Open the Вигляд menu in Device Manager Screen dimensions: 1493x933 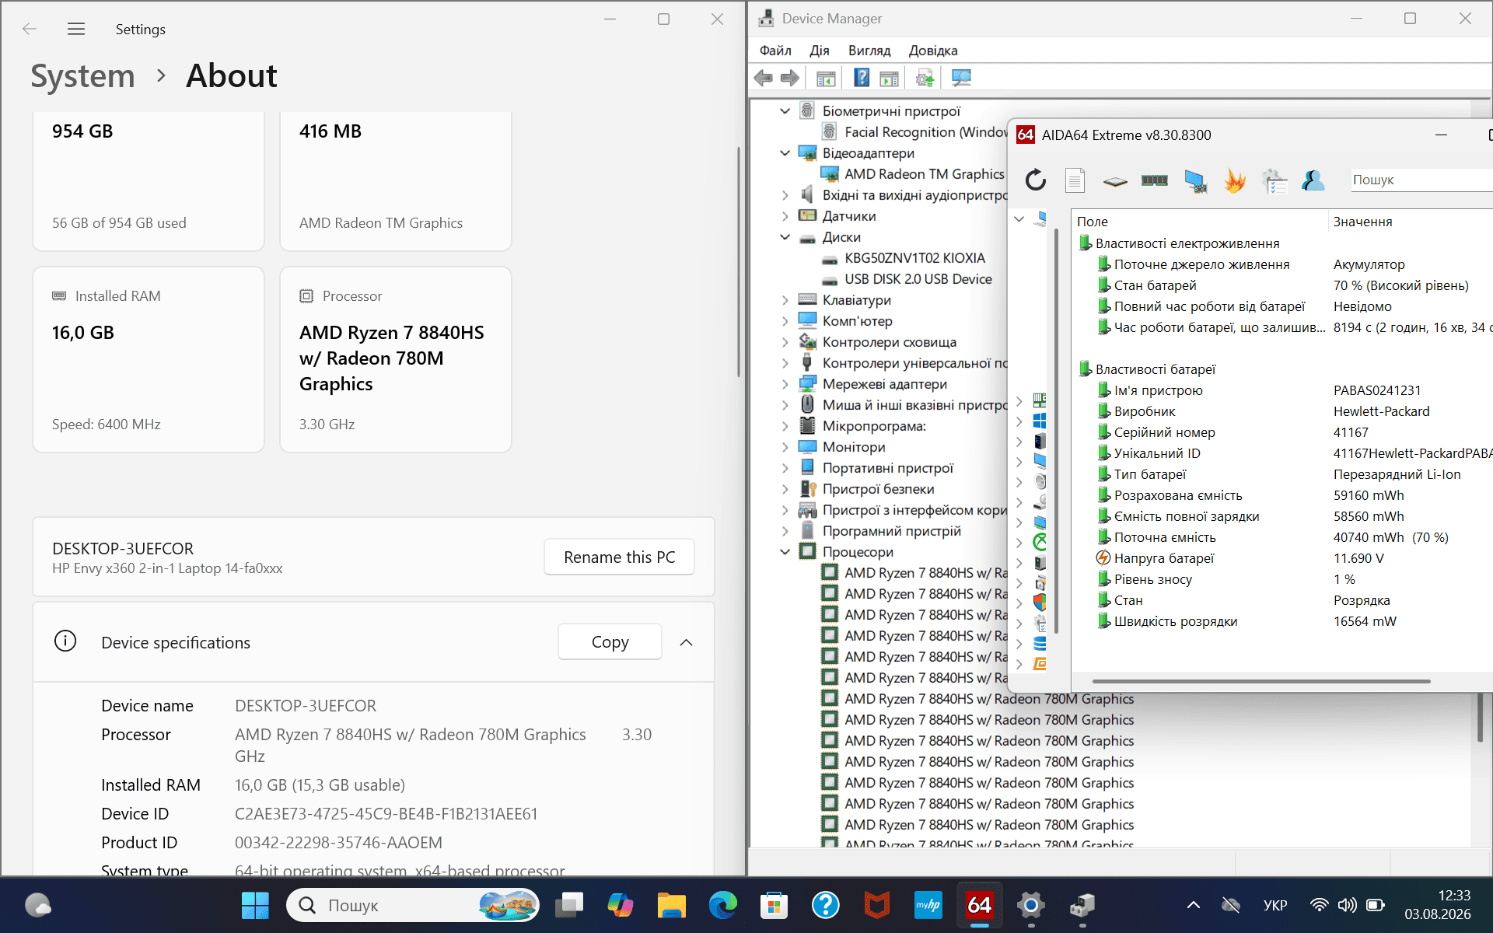click(x=869, y=51)
